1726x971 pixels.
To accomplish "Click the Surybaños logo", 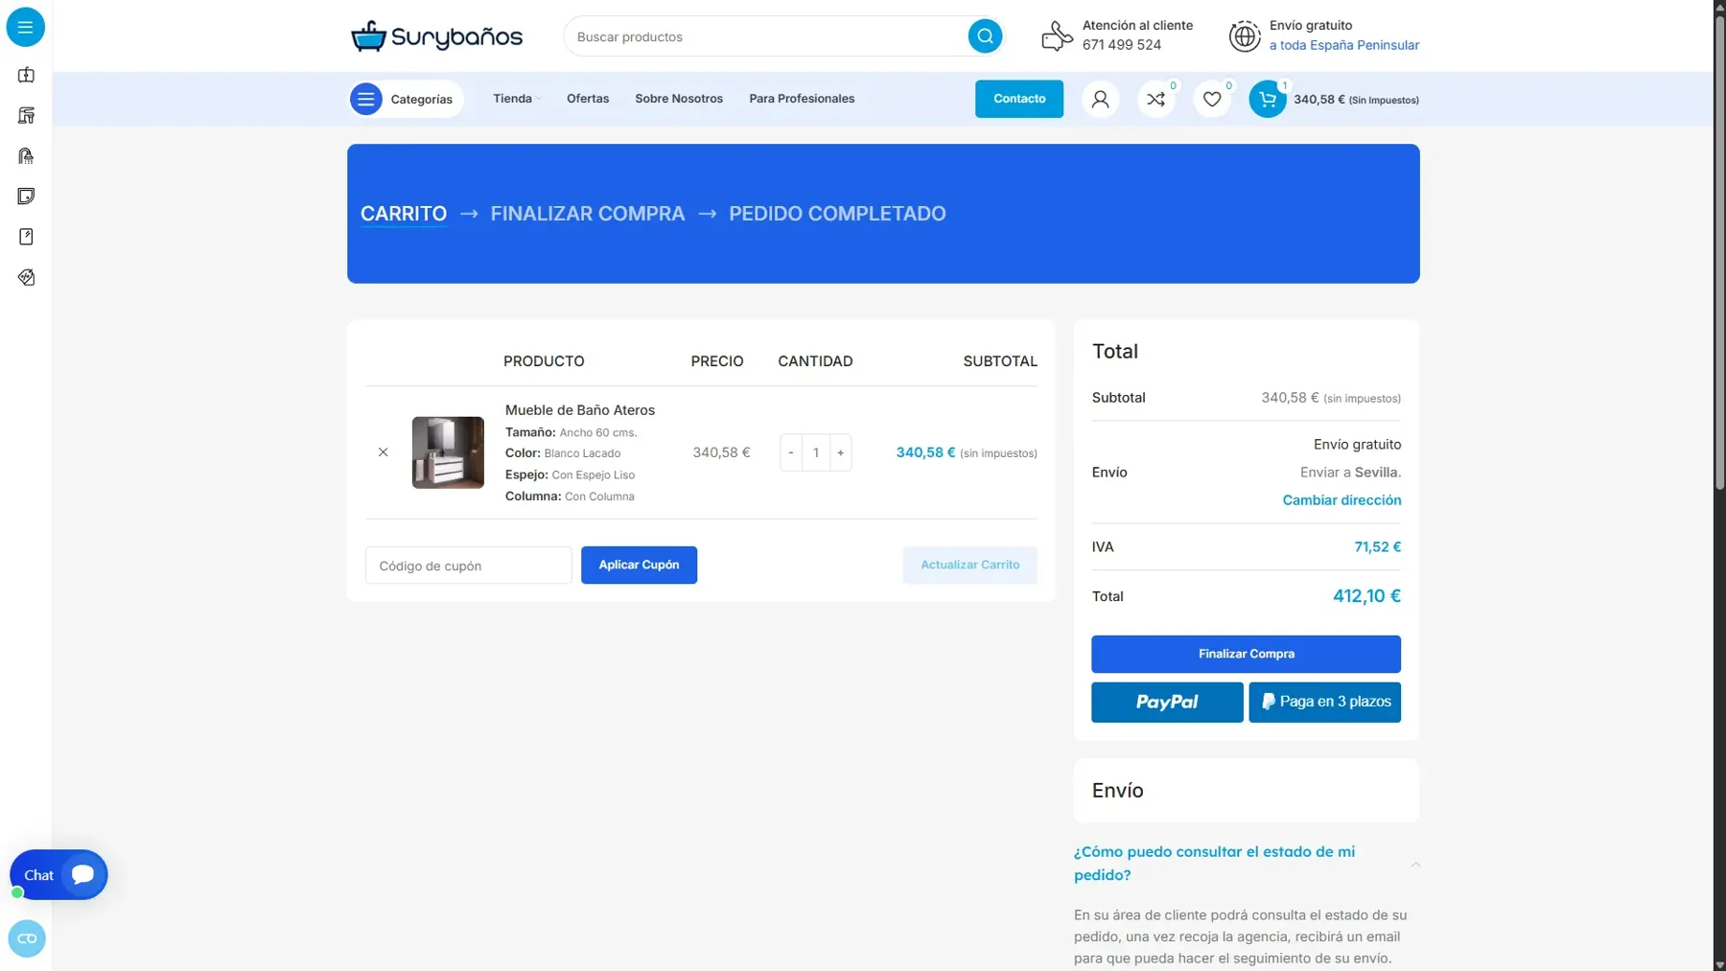I will (436, 36).
